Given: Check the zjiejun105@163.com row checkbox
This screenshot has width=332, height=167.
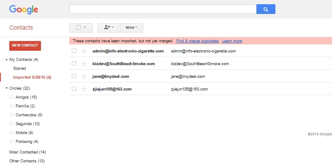Looking at the screenshot, I should [74, 89].
